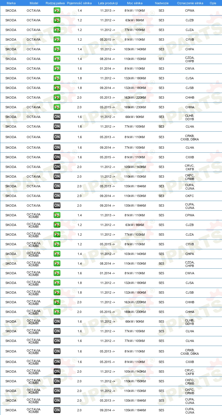Click the PB icon in the KOMBI CZDA, CHPB row
The image size is (222, 415).
click(x=57, y=263)
